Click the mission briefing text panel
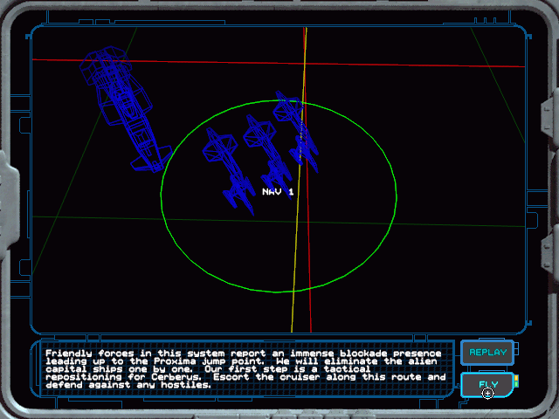Viewport: 559px width, 419px height. pyautogui.click(x=246, y=368)
